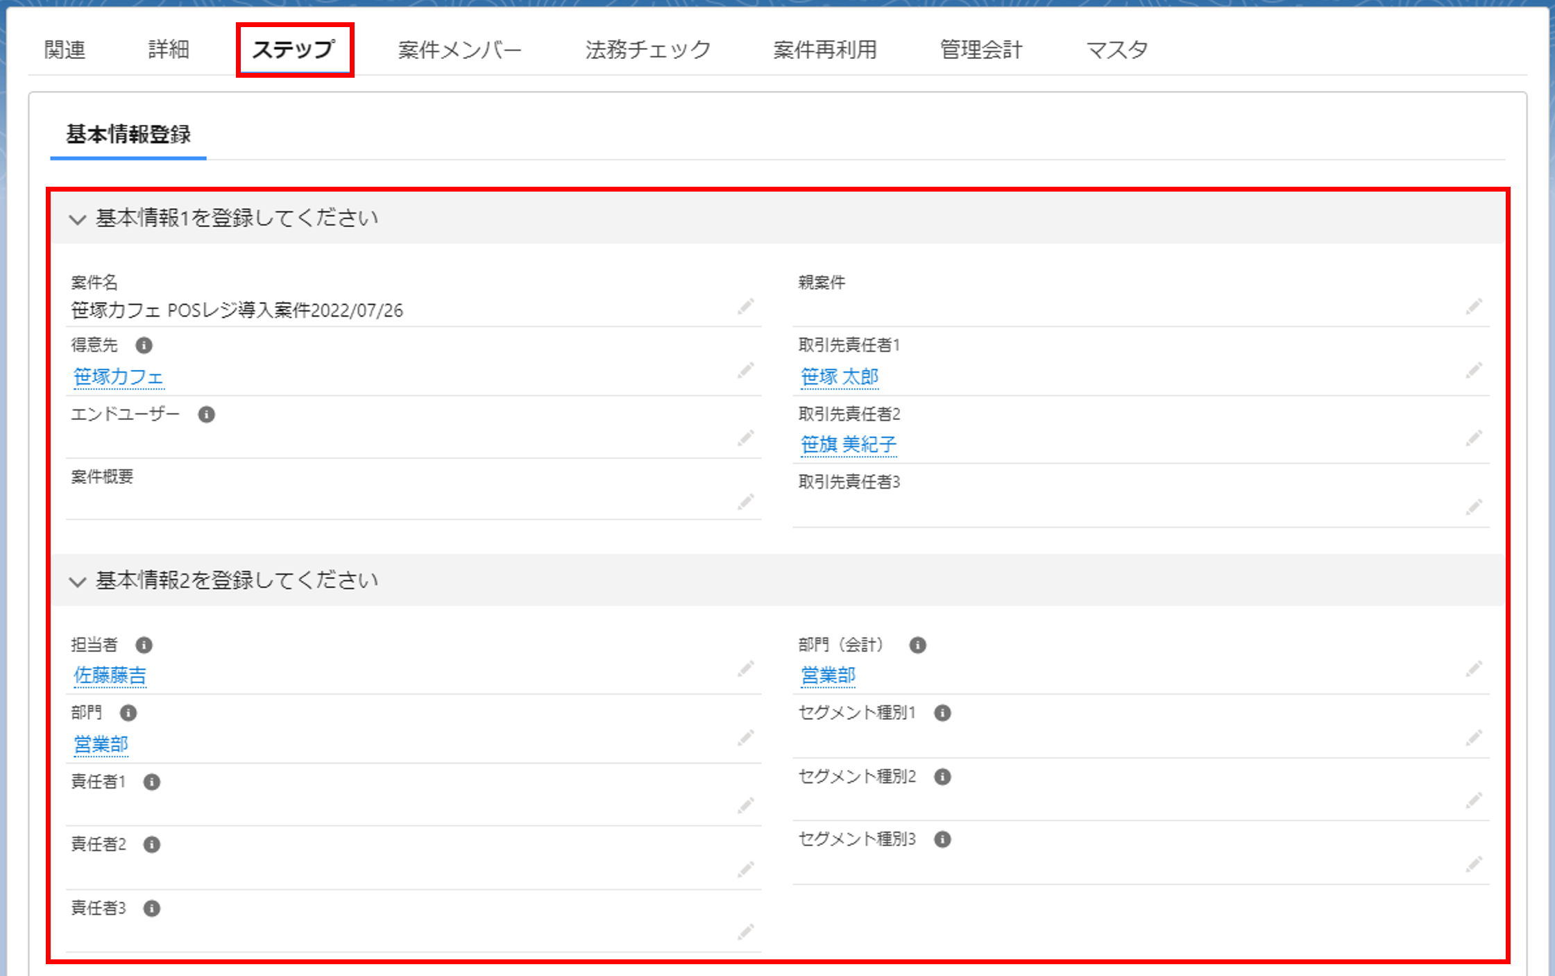Show help info icon beside 担当者

pyautogui.click(x=144, y=645)
